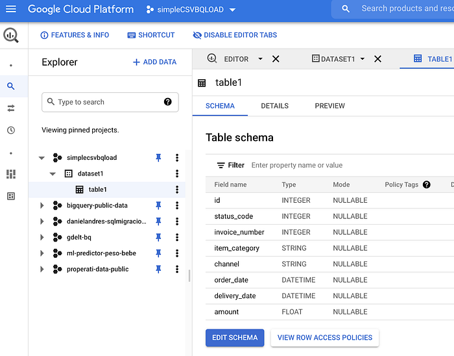Click the ADD DATA button
454x356 pixels.
pos(154,62)
